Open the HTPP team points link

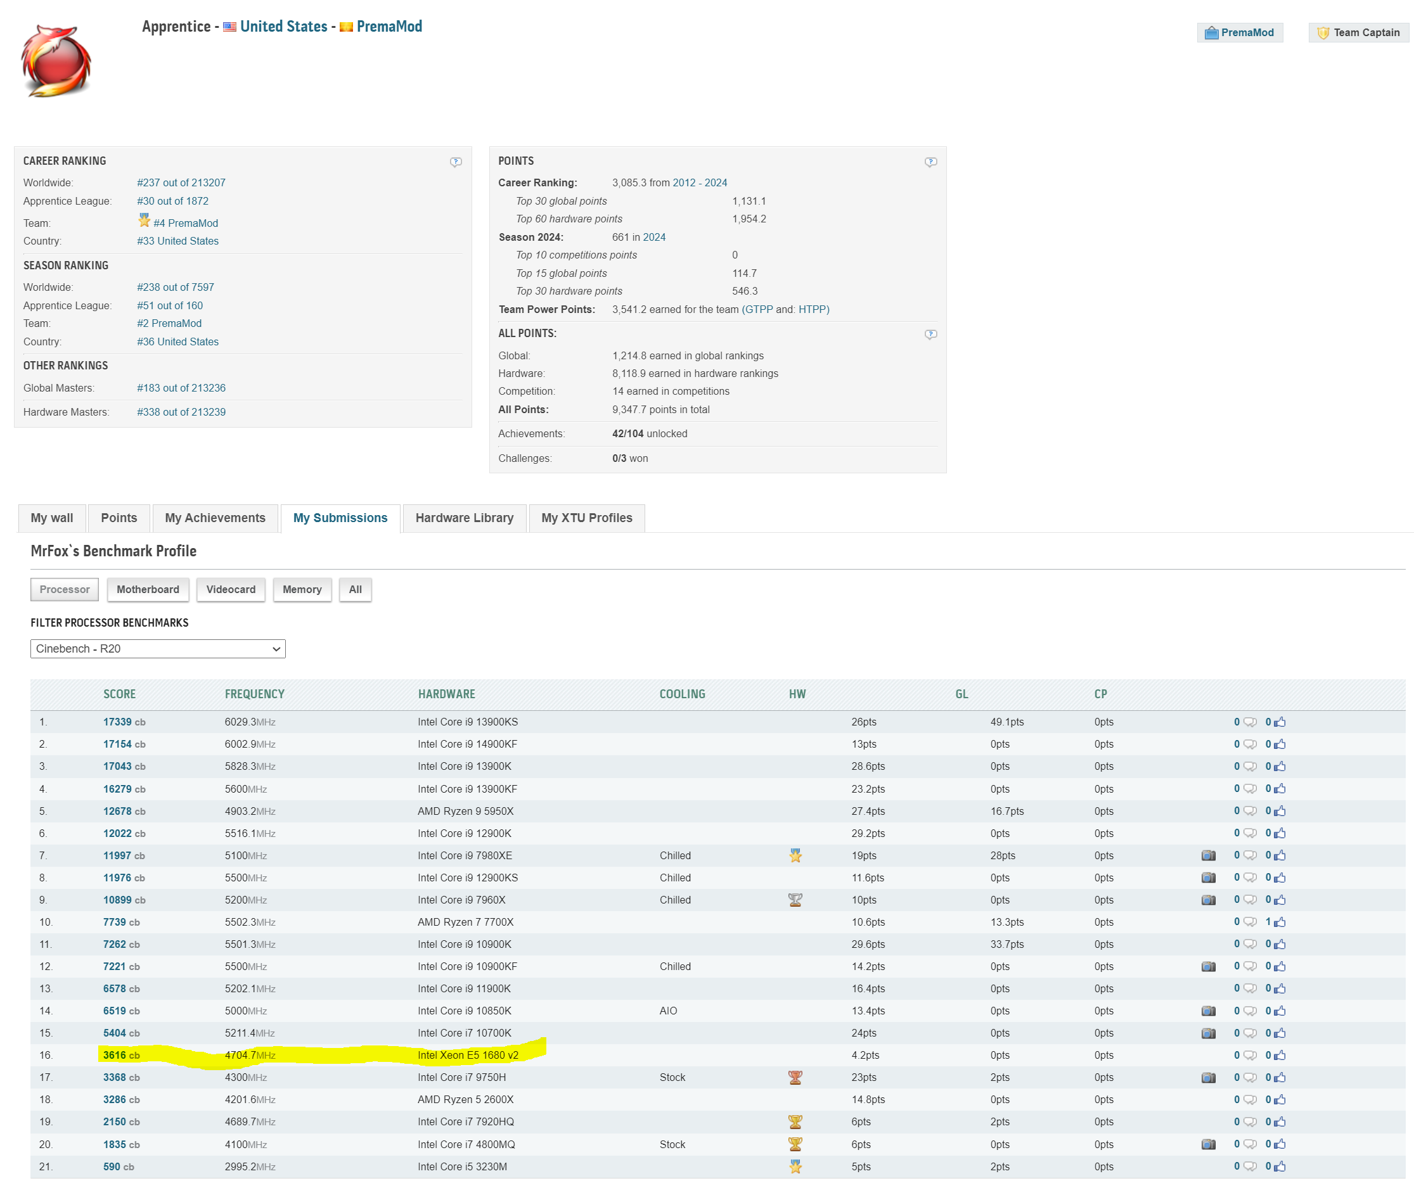click(814, 309)
